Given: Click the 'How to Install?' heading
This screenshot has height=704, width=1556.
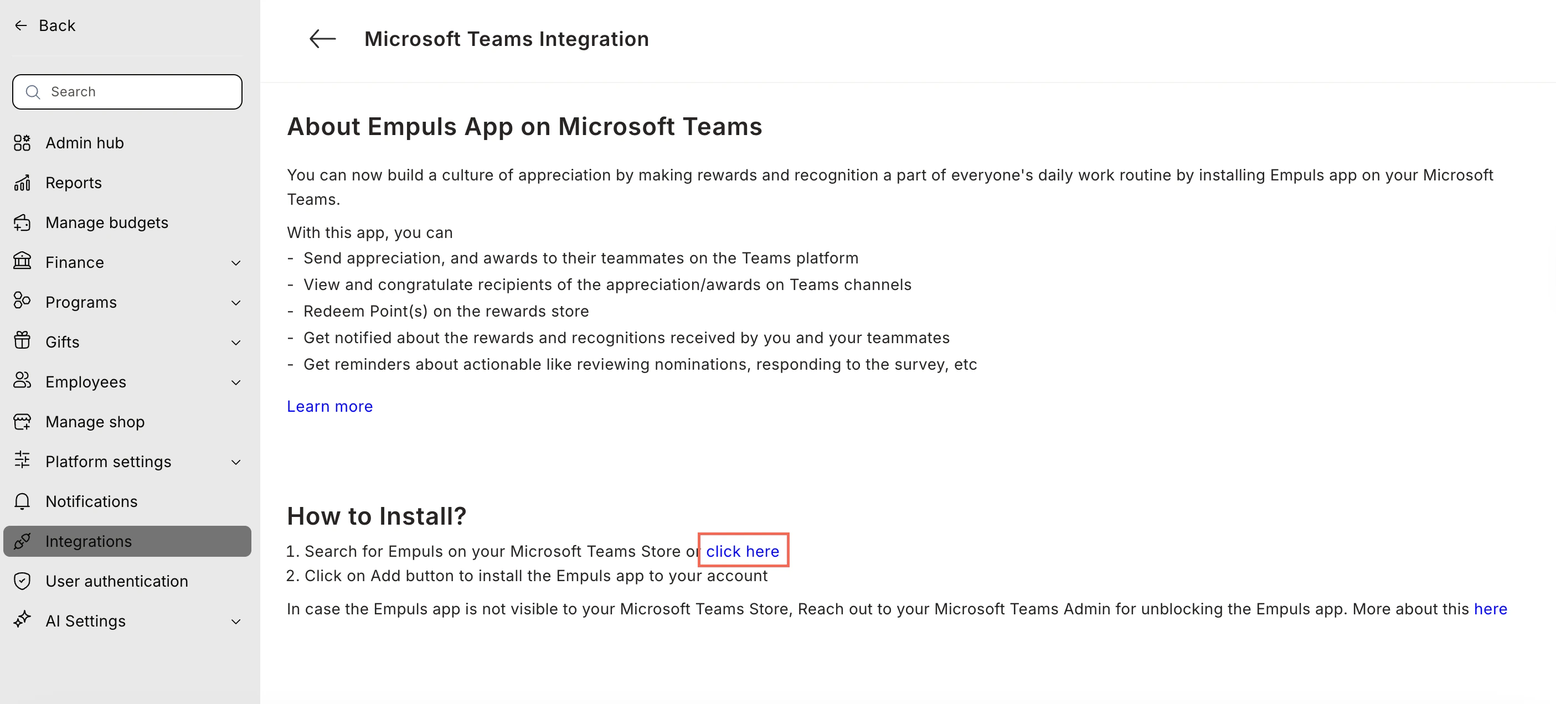Looking at the screenshot, I should click(377, 516).
